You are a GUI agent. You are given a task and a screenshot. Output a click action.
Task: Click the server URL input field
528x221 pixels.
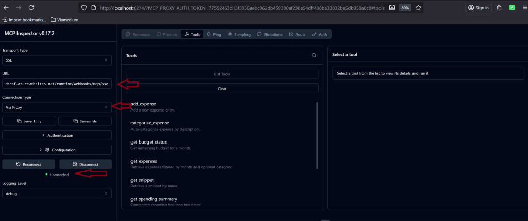pos(57,84)
